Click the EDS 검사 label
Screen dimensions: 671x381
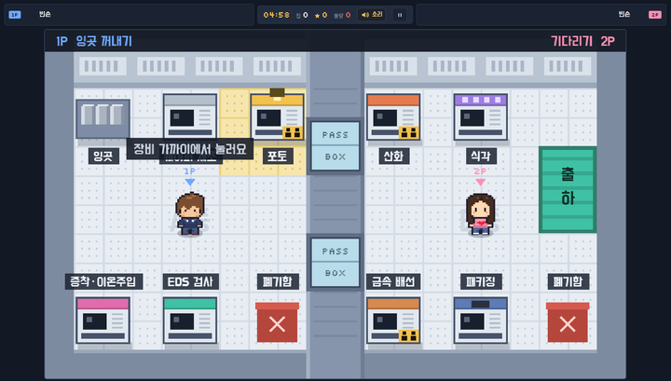pos(190,281)
